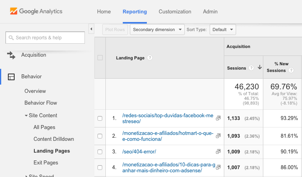Click the Behavior section icon in sidebar
302x177 pixels.
pos(11,77)
